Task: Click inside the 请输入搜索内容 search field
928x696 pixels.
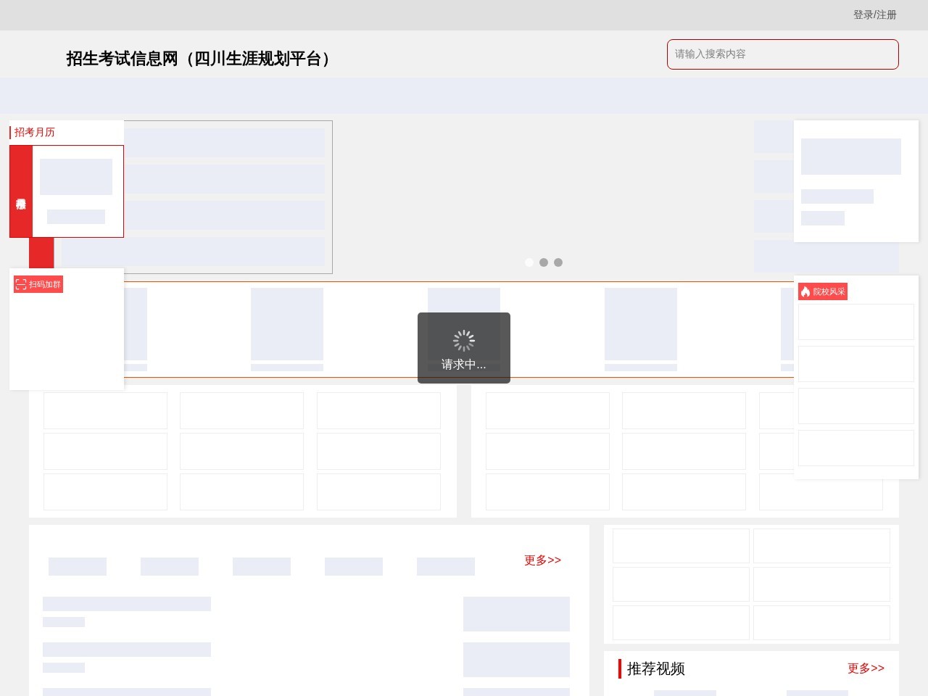Action: 782,54
